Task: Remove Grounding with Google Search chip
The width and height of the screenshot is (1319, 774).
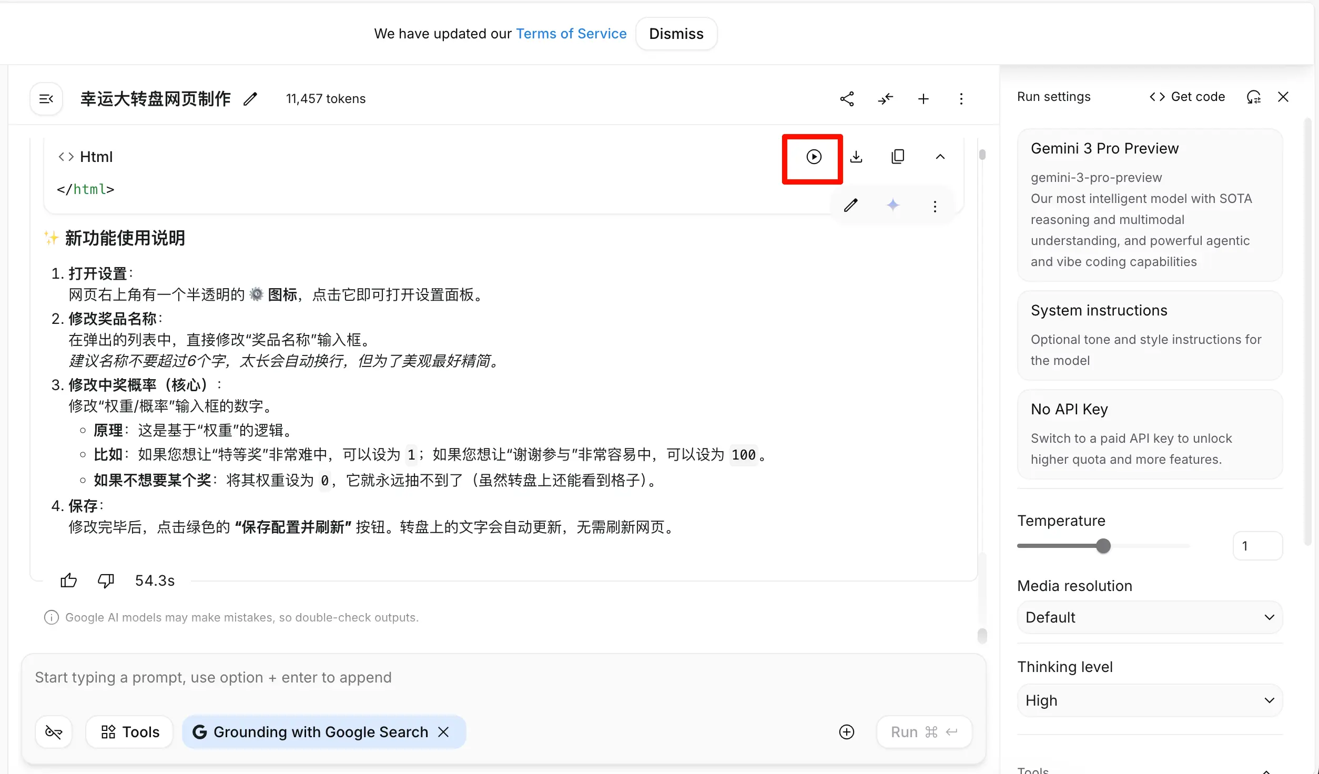Action: tap(443, 732)
